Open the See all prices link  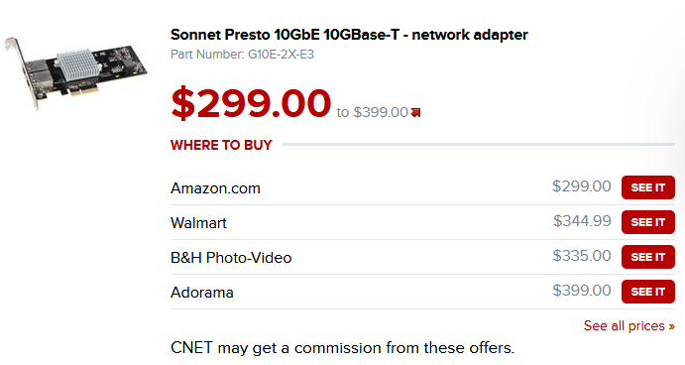[x=629, y=326]
